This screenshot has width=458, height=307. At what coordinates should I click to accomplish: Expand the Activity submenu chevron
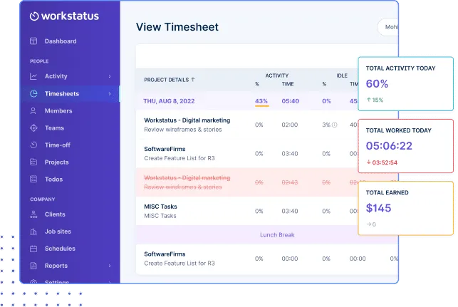110,76
